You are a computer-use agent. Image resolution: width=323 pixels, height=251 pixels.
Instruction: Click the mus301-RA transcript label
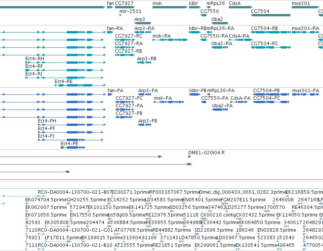[x=306, y=28]
